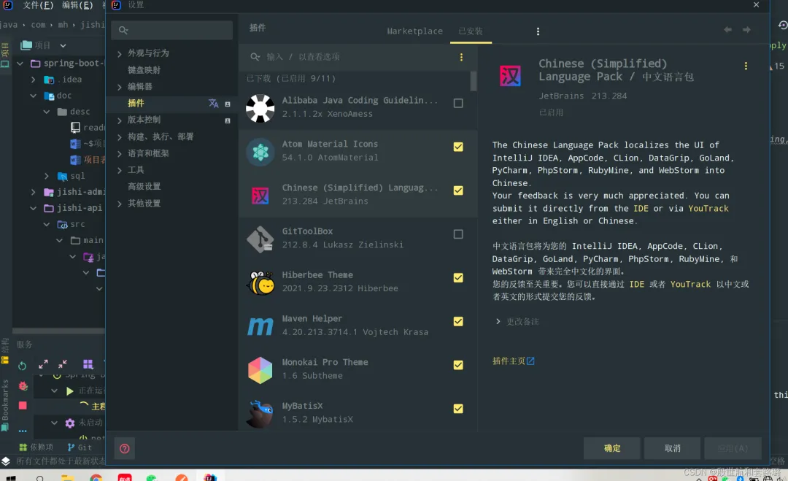Open File Explorer from the taskbar
This screenshot has height=481, width=788.
point(67,477)
